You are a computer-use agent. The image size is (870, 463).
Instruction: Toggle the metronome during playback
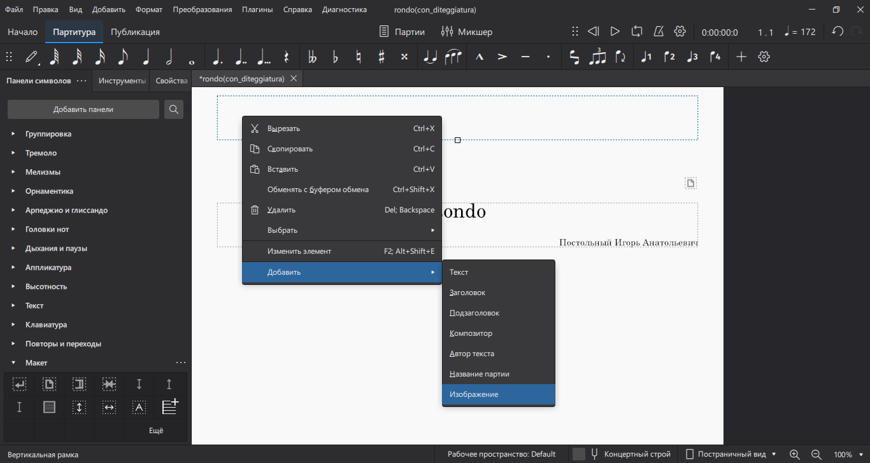[x=659, y=31]
